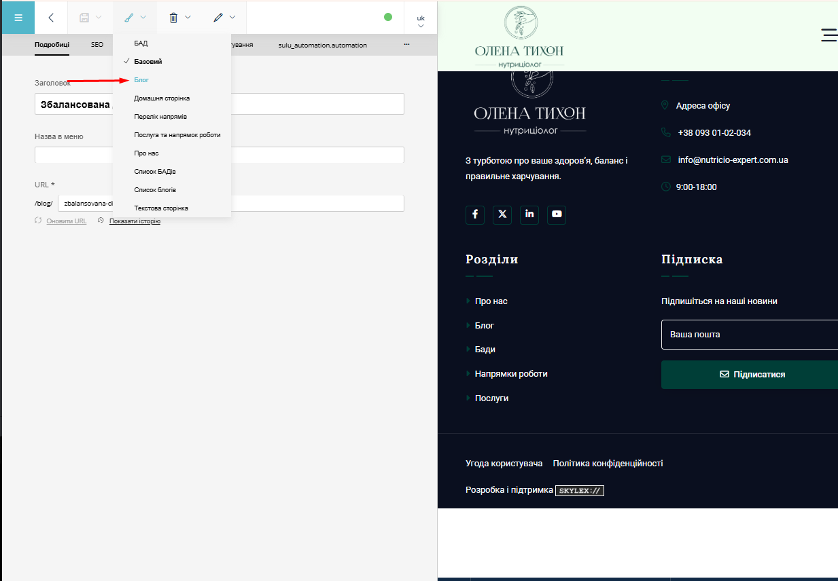838x581 pixels.
Task: Expand the uk language dropdown
Action: [421, 20]
